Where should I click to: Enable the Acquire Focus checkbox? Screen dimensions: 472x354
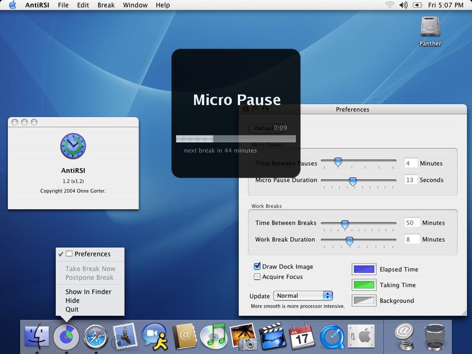pyautogui.click(x=257, y=277)
